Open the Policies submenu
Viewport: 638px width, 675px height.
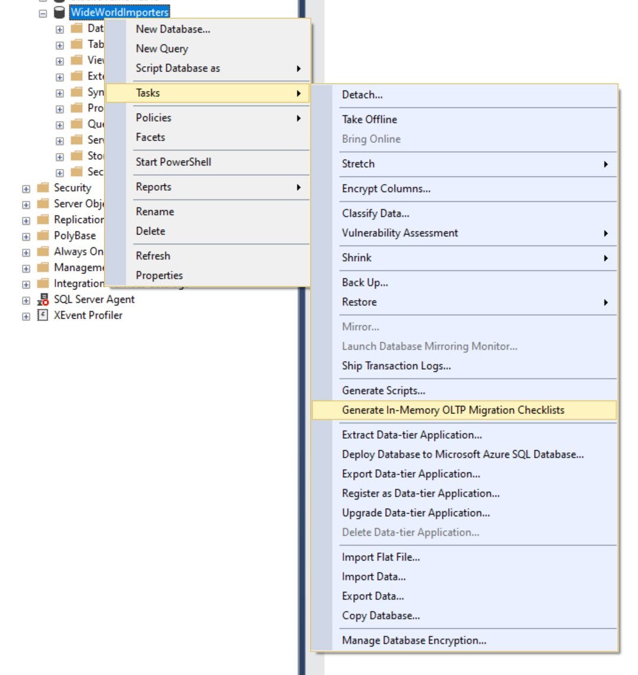(x=207, y=118)
